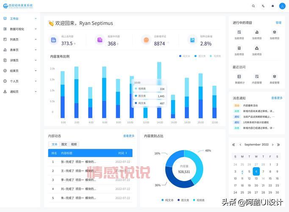Open triangle-shapes project icon in second row
289x212 pixels.
tap(257, 48)
